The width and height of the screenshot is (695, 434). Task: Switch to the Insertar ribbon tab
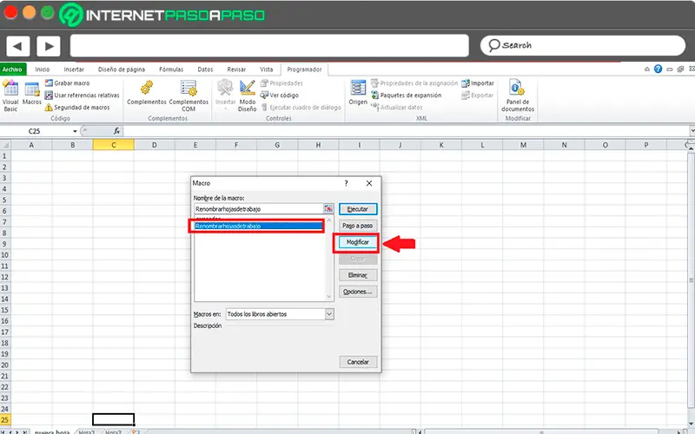[74, 69]
